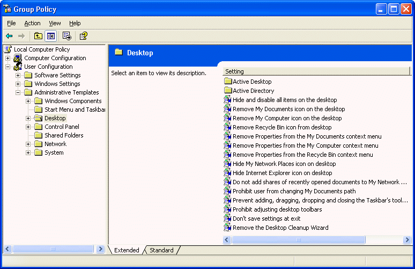The height and width of the screenshot is (269, 415).
Task: Click the Network folder icon in tree
Action: click(x=39, y=144)
